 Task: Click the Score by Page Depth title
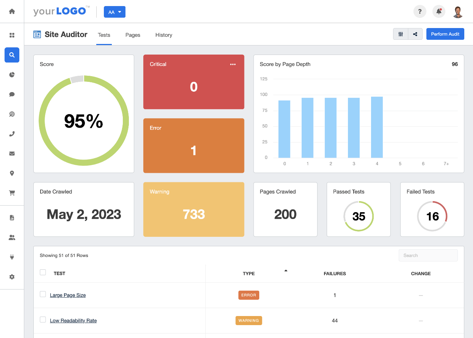(x=285, y=64)
